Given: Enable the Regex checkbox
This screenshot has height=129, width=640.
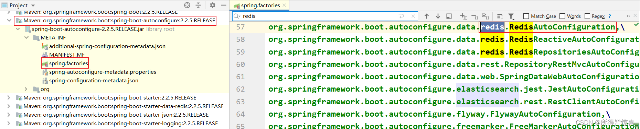Looking at the screenshot, I should point(587,16).
